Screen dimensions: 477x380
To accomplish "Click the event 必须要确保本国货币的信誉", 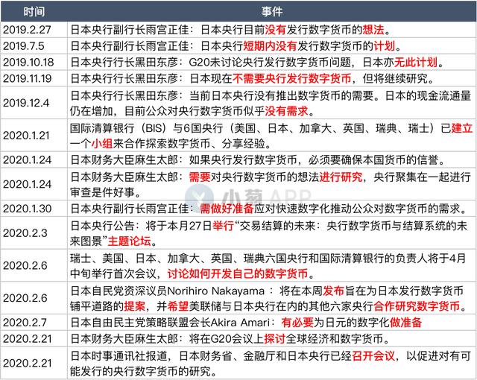I will [x=272, y=159].
